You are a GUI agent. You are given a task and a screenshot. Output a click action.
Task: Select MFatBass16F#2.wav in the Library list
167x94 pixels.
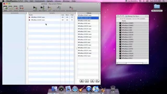click(88, 45)
